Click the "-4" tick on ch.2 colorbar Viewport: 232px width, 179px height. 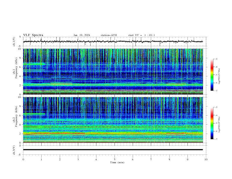(216, 115)
